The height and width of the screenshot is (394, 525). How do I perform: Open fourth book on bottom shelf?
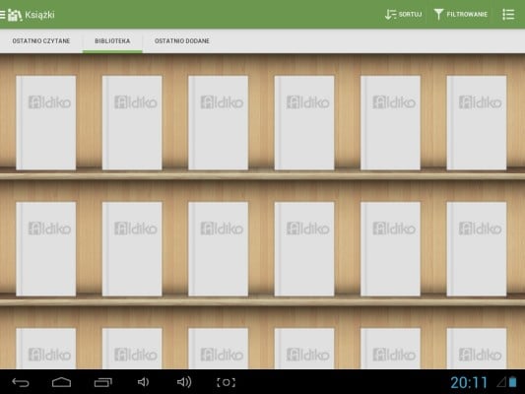[x=304, y=349]
